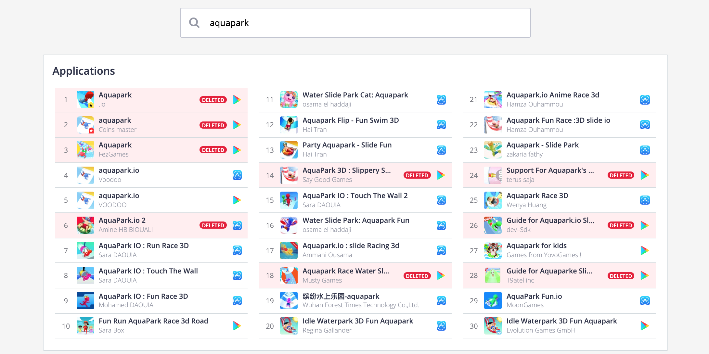
Task: Click developer name Sara Box
Action: [x=111, y=330]
